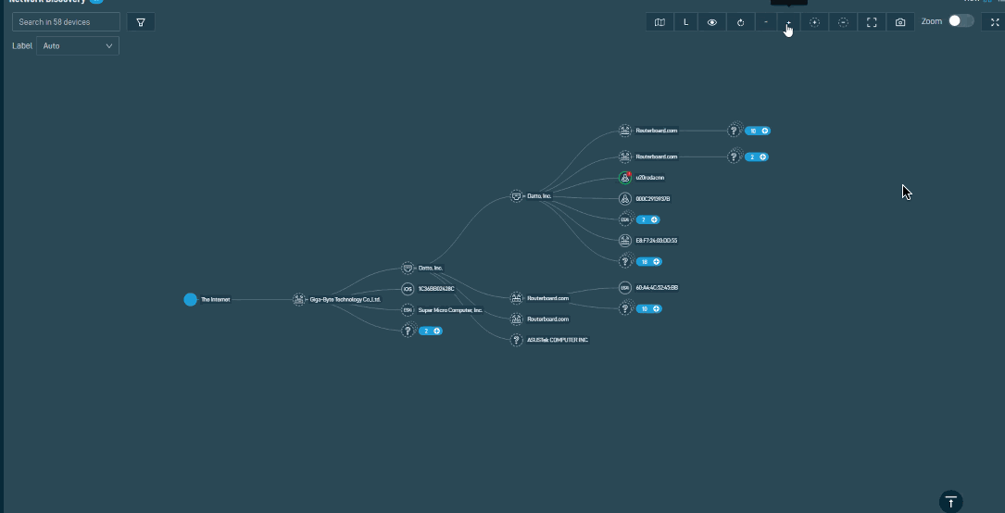Click the L layout toolbar button
Image resolution: width=1005 pixels, height=513 pixels.
coord(685,22)
